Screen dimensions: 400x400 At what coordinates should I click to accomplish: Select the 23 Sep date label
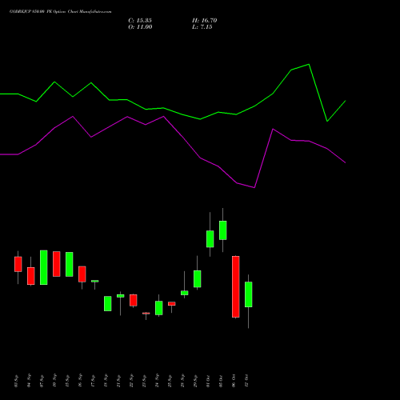[144, 381]
